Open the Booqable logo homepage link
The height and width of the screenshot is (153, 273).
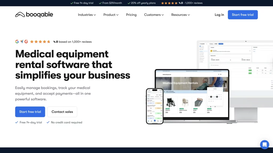tap(34, 15)
